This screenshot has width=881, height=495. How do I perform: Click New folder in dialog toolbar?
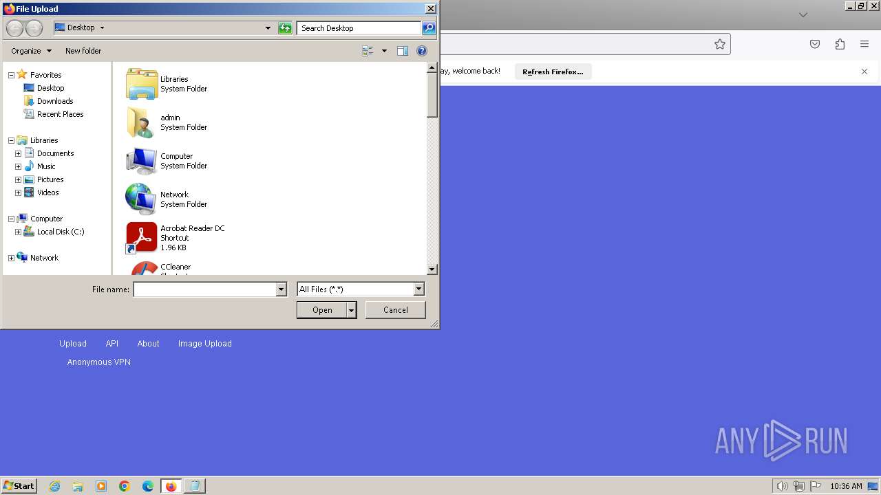tap(83, 51)
